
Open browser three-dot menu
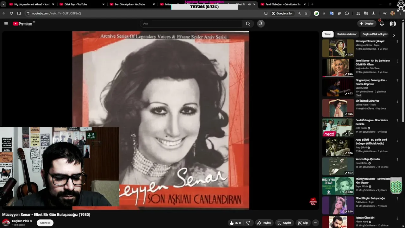[x=401, y=13]
